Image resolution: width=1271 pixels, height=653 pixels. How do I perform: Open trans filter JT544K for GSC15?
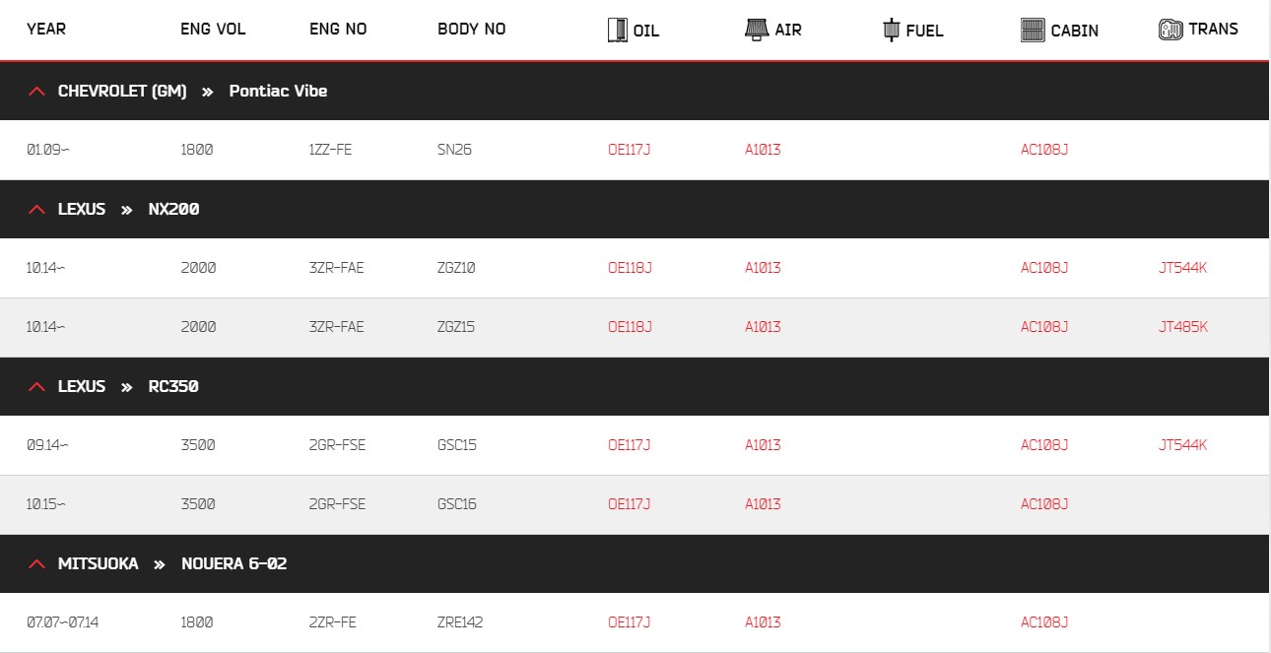(x=1183, y=445)
